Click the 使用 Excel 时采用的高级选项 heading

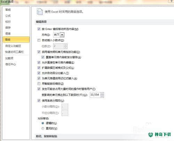click(64, 12)
